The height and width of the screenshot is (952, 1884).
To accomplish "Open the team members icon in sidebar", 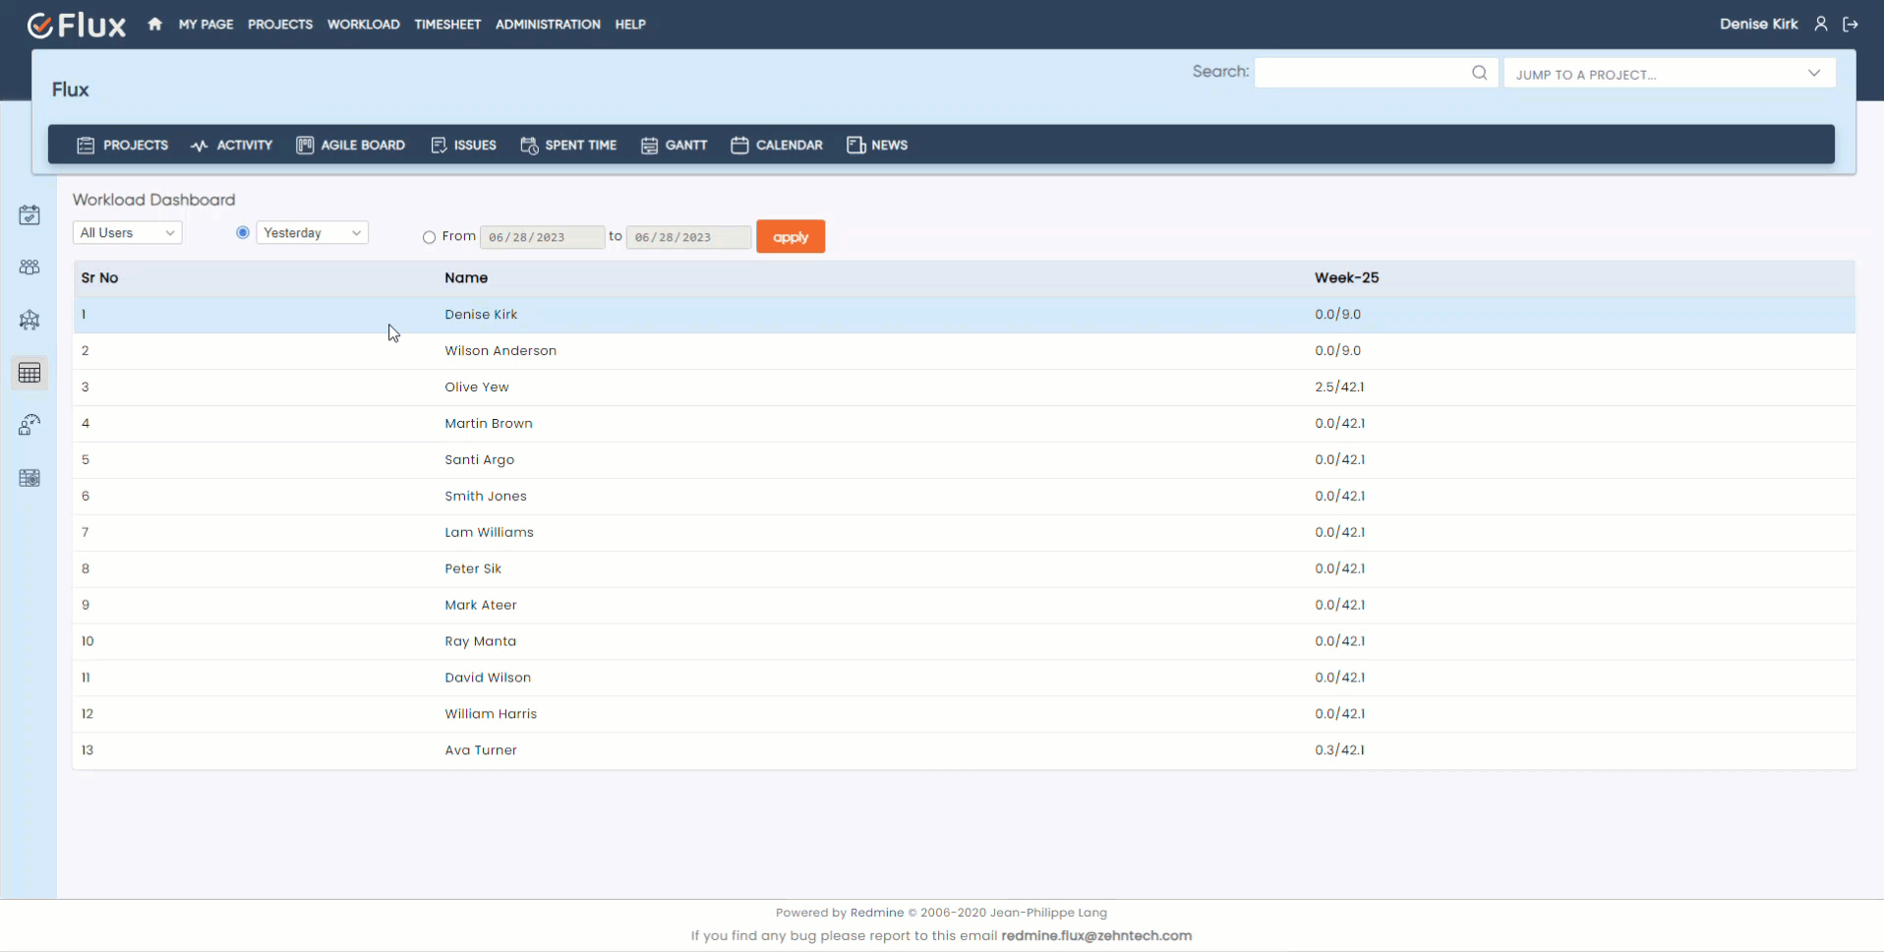I will click(29, 268).
